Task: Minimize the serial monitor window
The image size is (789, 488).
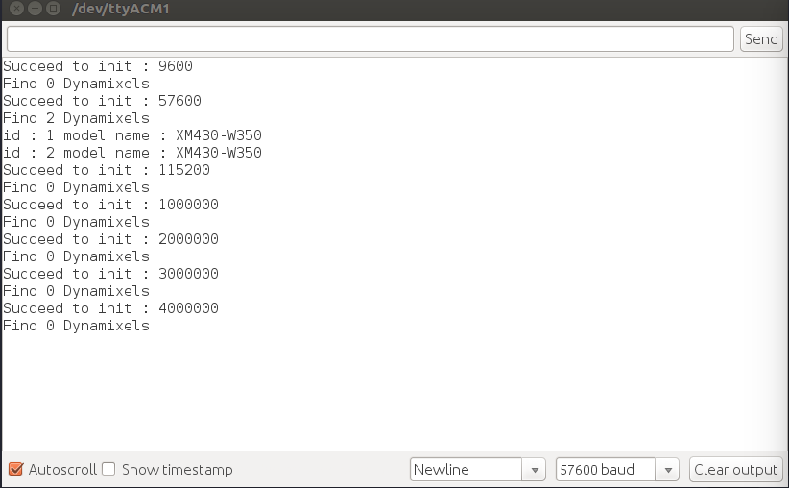Action: click(x=33, y=10)
